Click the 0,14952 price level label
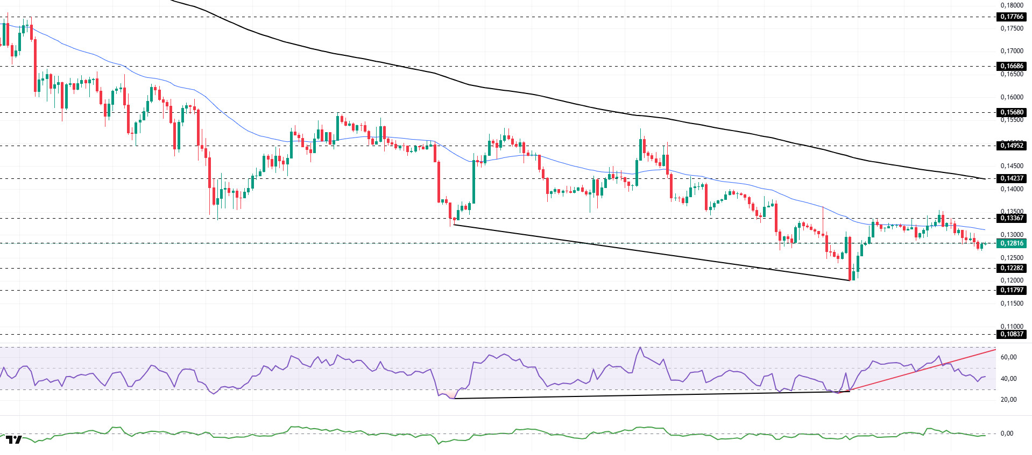 pyautogui.click(x=1012, y=146)
